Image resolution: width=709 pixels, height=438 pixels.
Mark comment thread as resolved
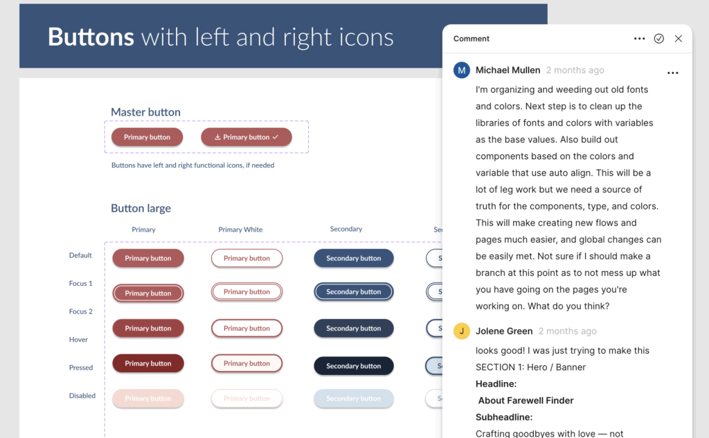659,39
